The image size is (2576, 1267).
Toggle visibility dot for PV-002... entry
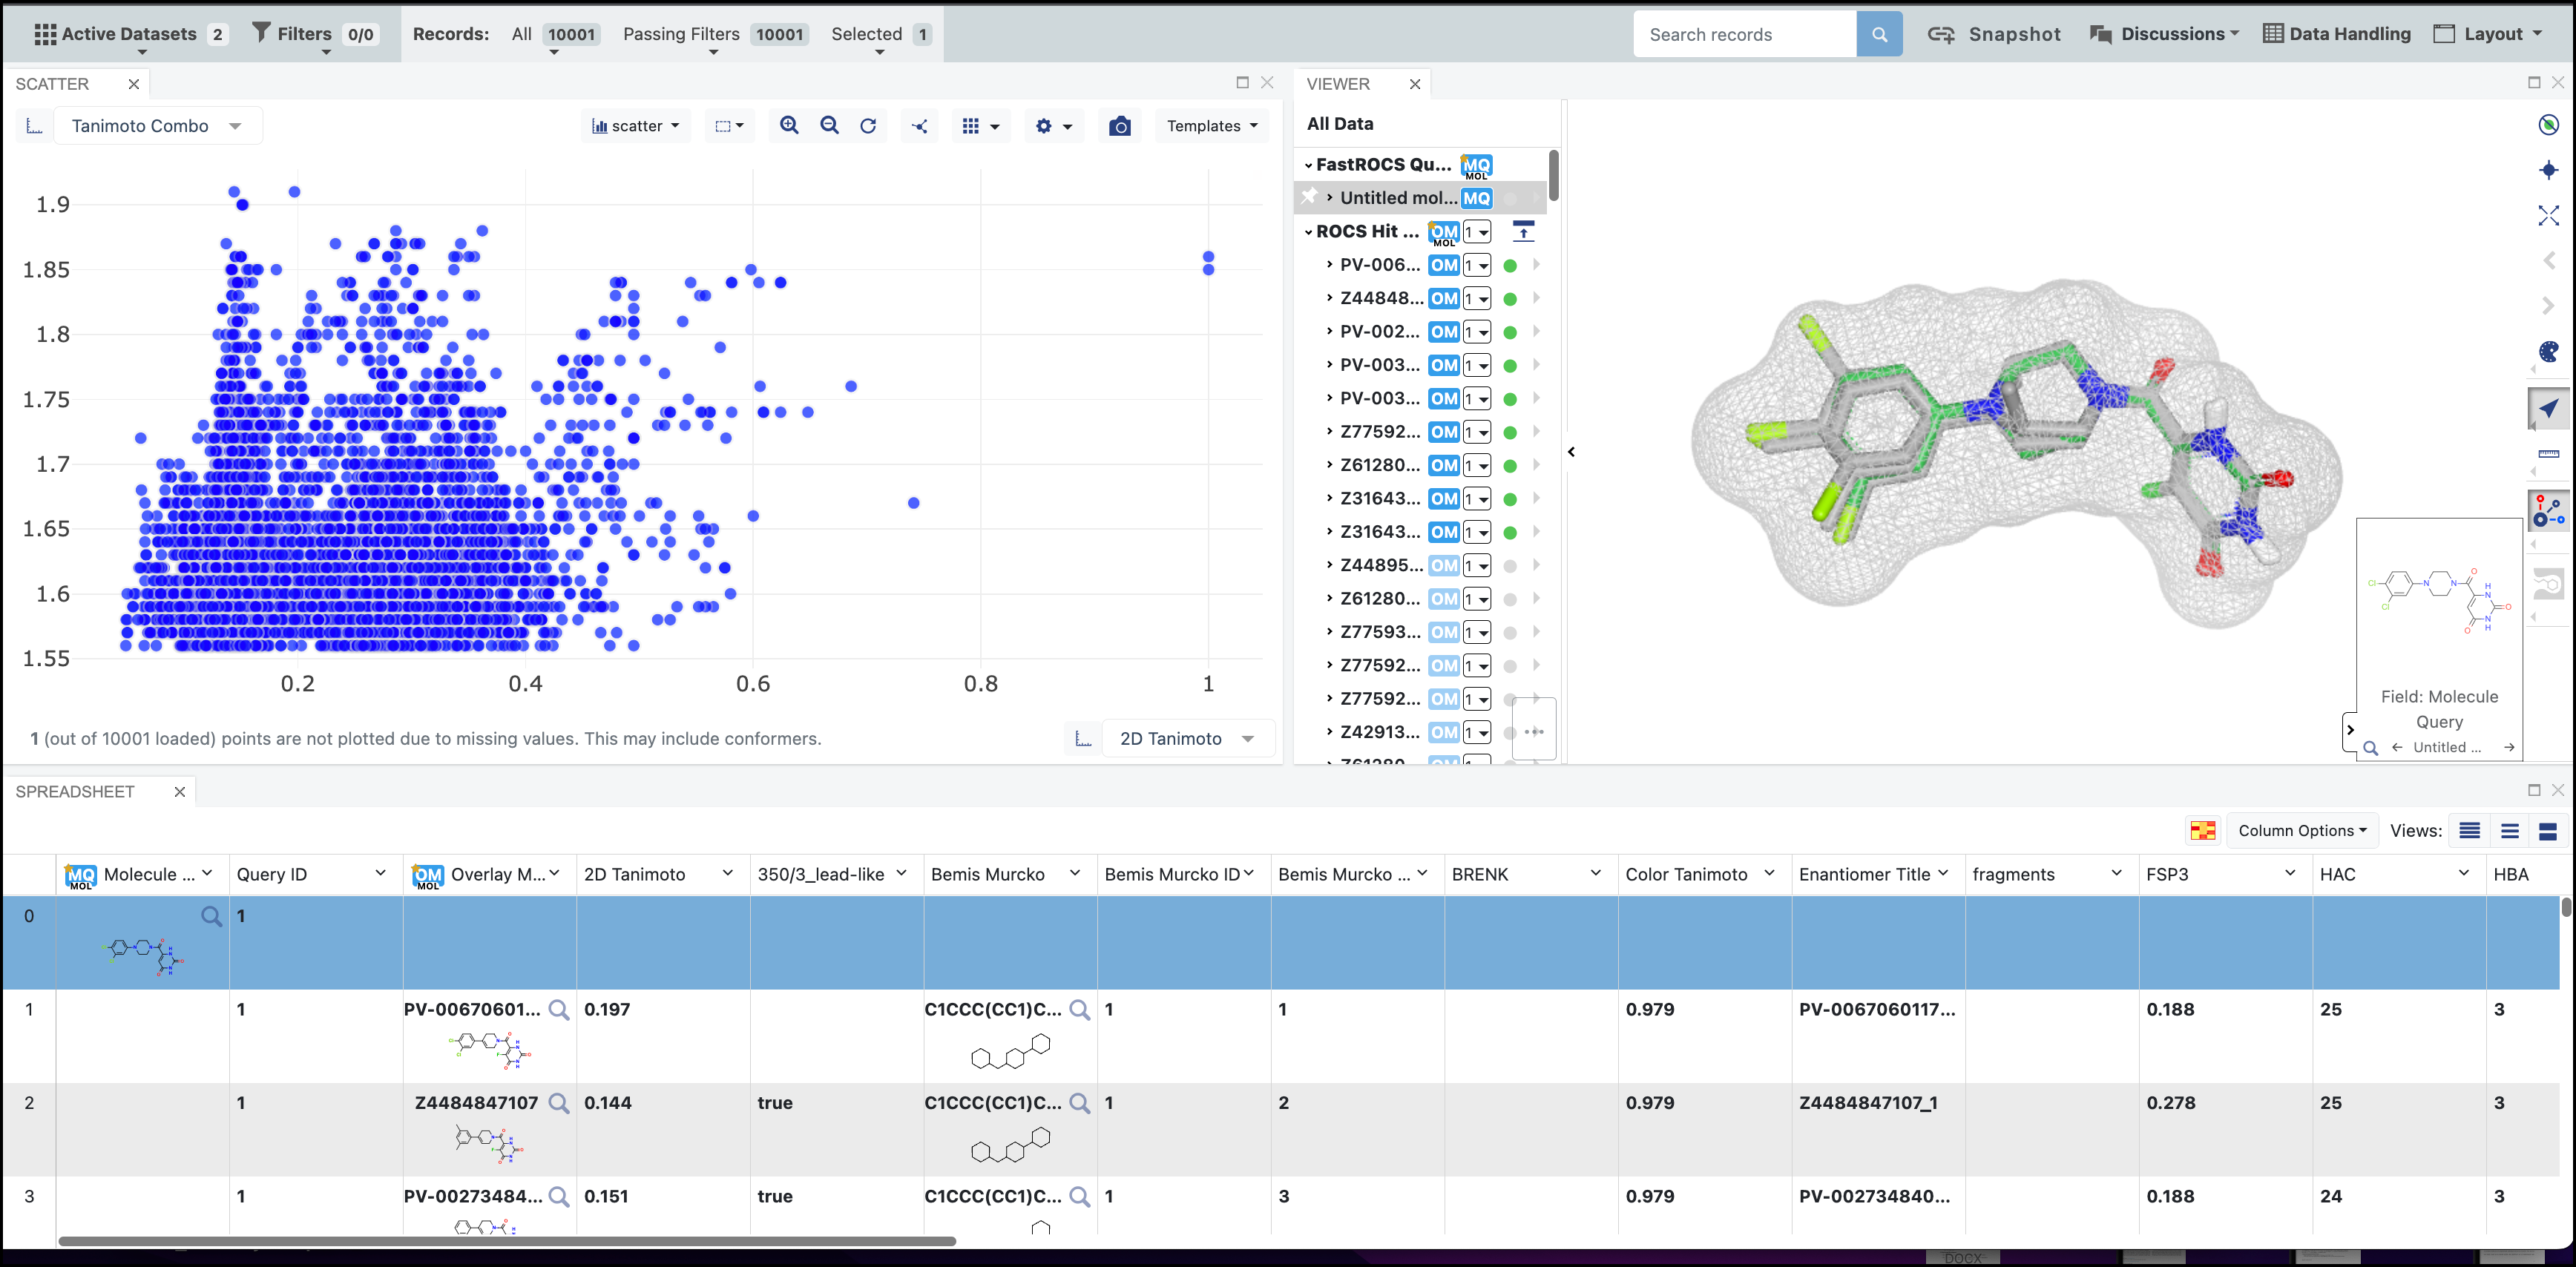[x=1510, y=332]
